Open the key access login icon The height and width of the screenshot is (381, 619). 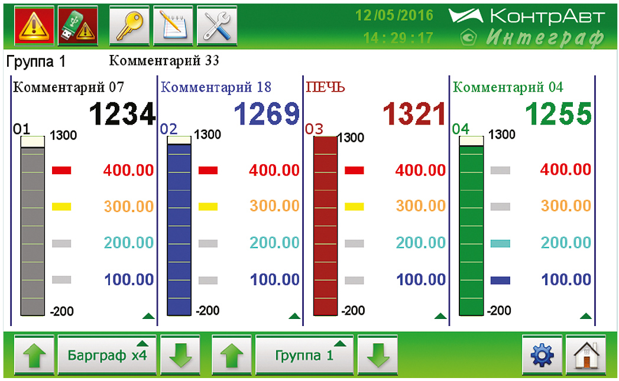tap(129, 27)
